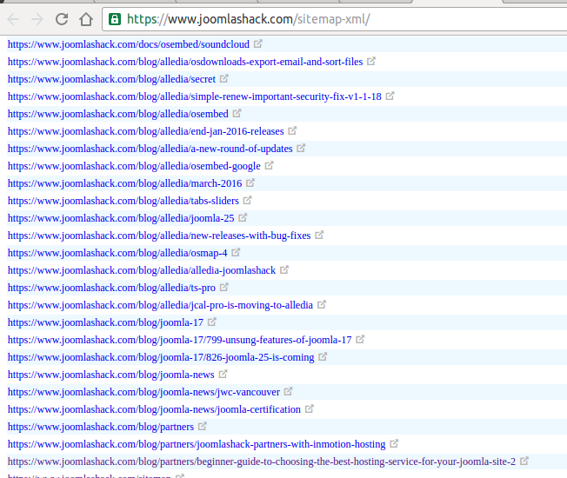Image resolution: width=567 pixels, height=478 pixels.
Task: Visit the joomla-news/jwc-vancouver link
Action: [143, 392]
